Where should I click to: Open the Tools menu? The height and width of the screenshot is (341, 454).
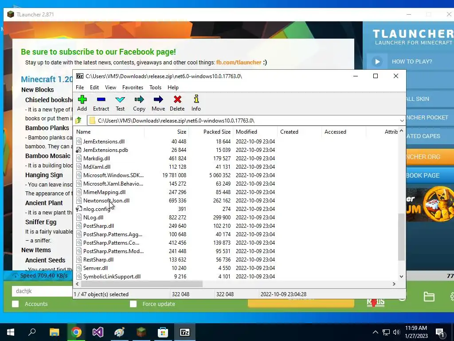coord(155,87)
